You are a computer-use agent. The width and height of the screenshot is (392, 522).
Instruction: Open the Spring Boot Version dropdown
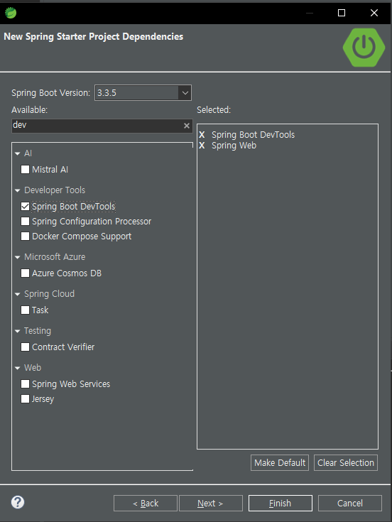[x=185, y=93]
